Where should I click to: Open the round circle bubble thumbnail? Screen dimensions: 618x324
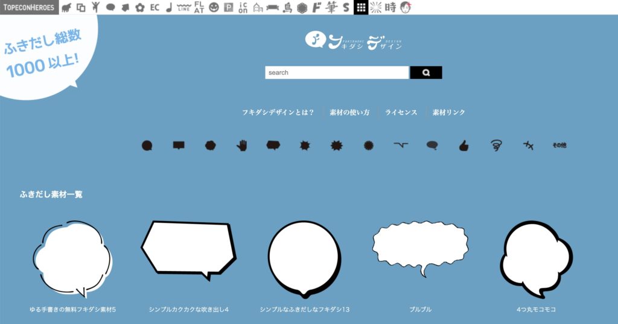[x=304, y=260]
